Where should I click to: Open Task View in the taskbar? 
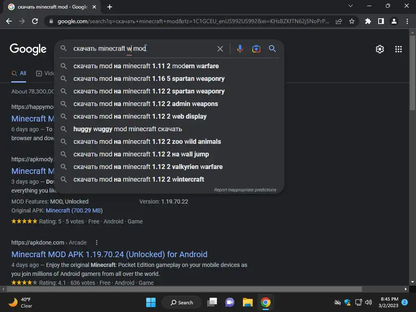pyautogui.click(x=212, y=302)
